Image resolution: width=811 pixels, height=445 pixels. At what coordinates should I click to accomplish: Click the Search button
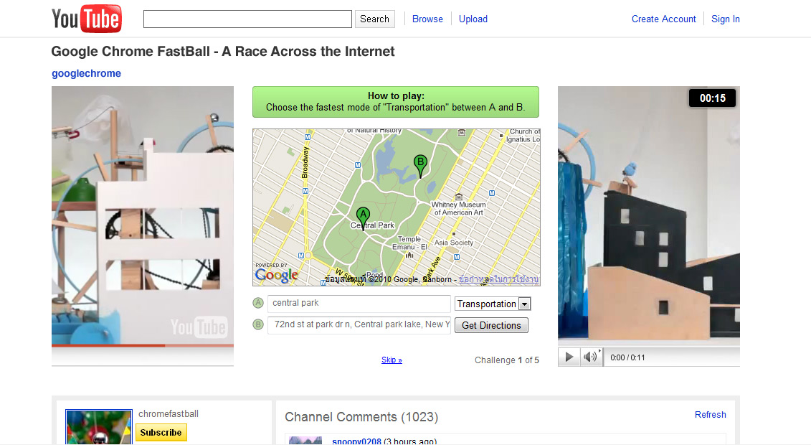click(x=374, y=19)
